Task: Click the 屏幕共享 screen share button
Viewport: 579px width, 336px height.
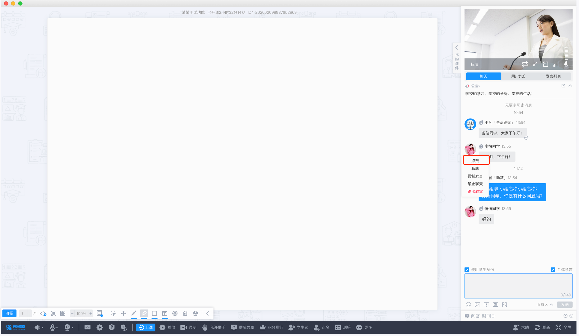Action: pyautogui.click(x=242, y=327)
